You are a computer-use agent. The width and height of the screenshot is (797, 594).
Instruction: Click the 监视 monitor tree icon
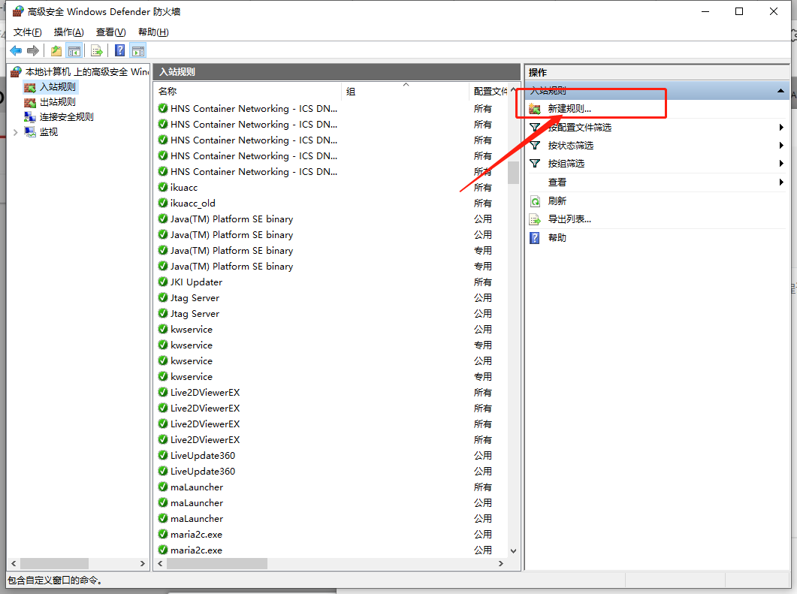(x=30, y=132)
